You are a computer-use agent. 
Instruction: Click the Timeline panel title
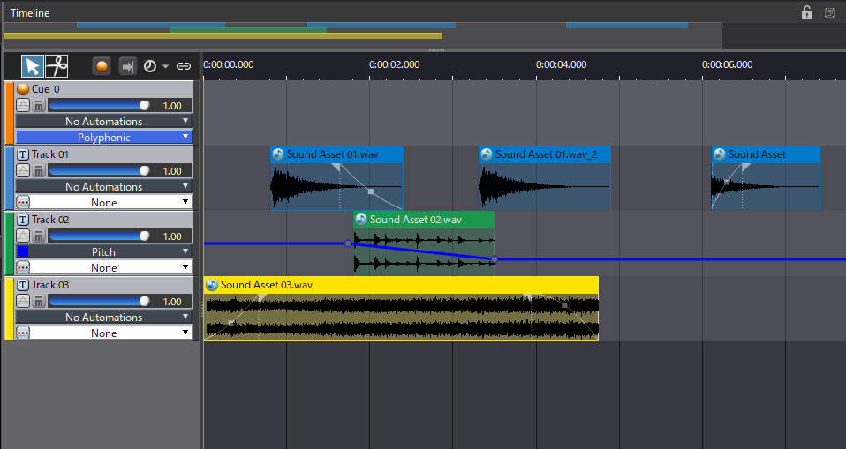click(30, 13)
